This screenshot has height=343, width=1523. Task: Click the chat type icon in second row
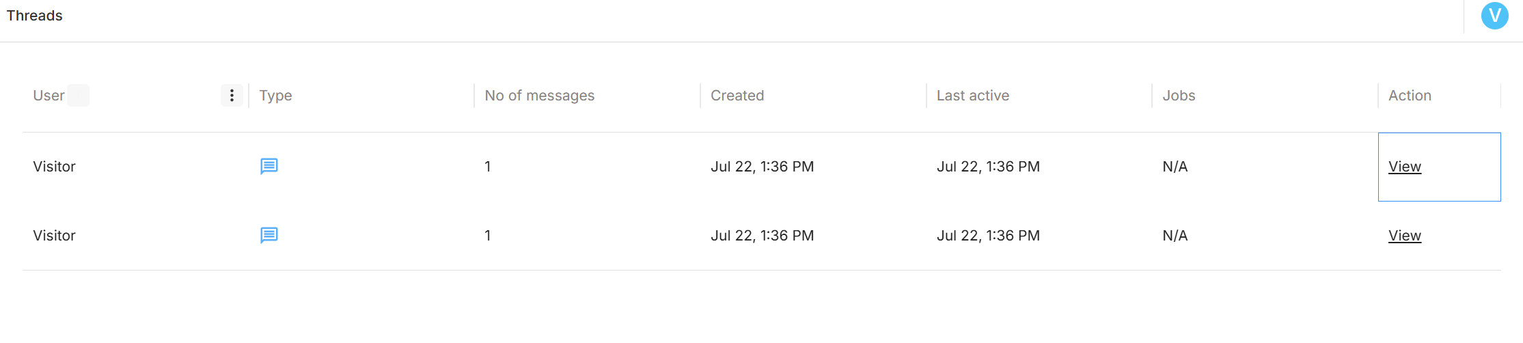pos(269,236)
